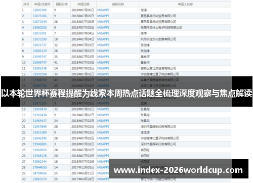Open the MBAPPE trademark link in row 7
Viewport: 253px width, 183px height.
point(103,45)
